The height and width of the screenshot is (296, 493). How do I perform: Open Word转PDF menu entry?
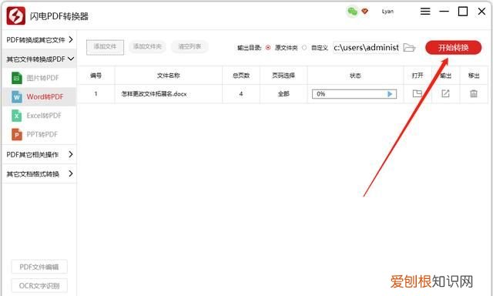coord(39,97)
